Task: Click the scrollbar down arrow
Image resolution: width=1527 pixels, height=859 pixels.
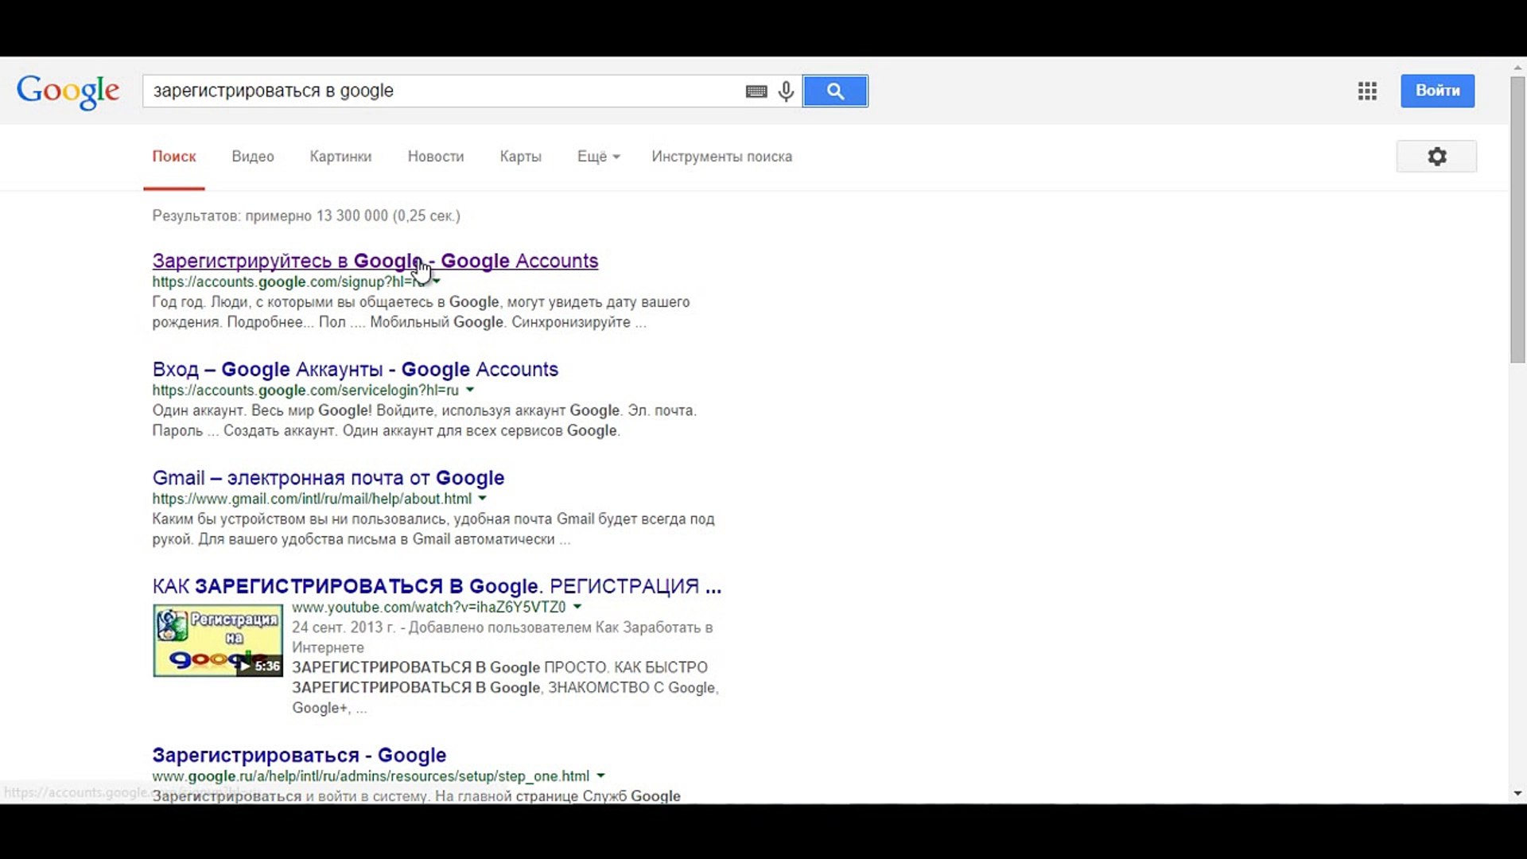Action: [x=1517, y=793]
